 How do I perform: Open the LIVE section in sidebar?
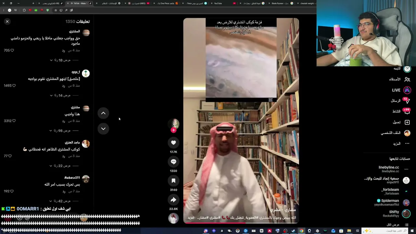tap(401, 90)
